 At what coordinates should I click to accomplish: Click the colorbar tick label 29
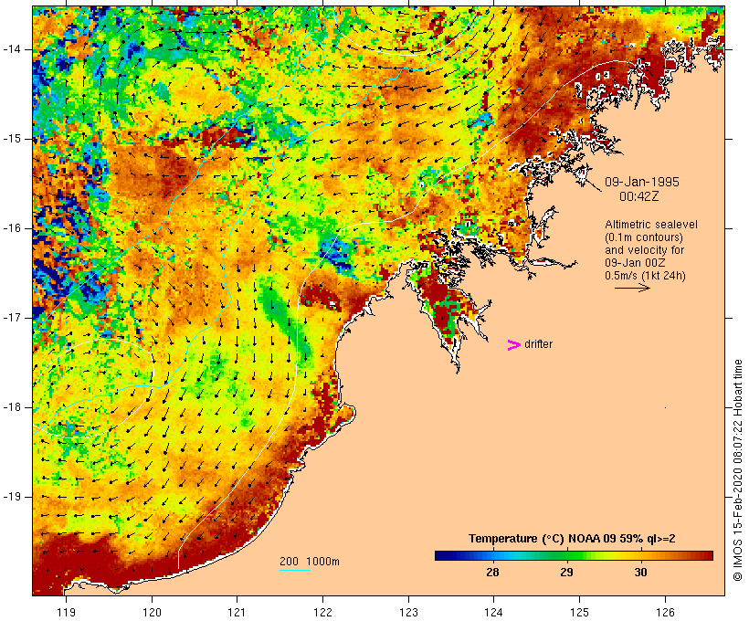(566, 572)
